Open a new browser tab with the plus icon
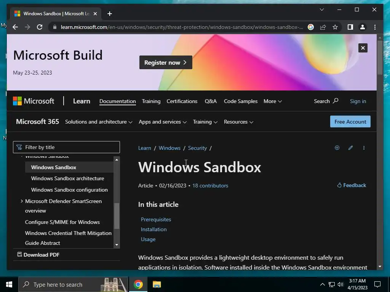The width and height of the screenshot is (390, 292). coord(110,14)
